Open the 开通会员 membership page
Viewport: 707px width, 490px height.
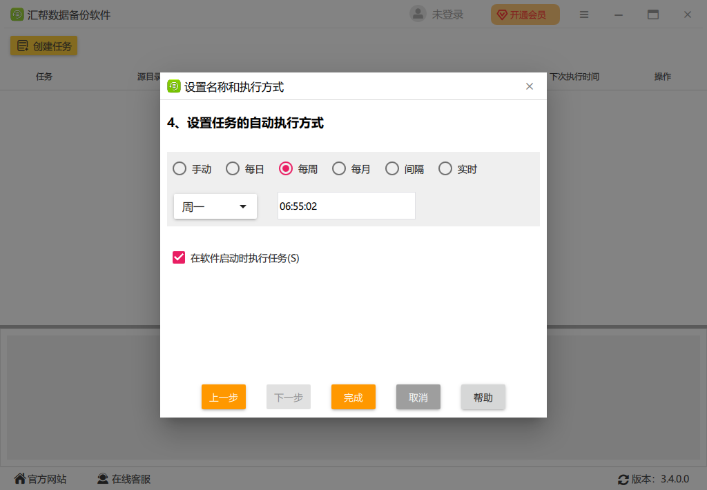point(525,14)
